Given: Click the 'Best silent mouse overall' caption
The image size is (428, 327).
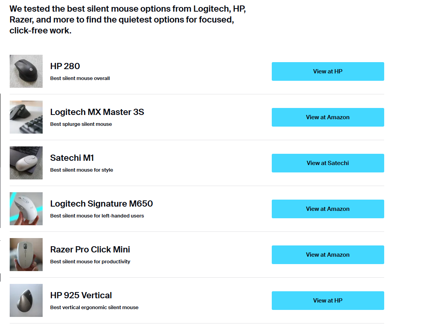Looking at the screenshot, I should [80, 78].
